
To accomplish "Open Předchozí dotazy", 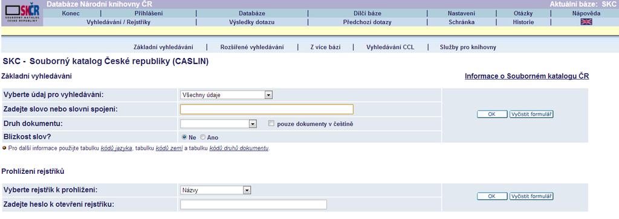I will click(x=367, y=22).
